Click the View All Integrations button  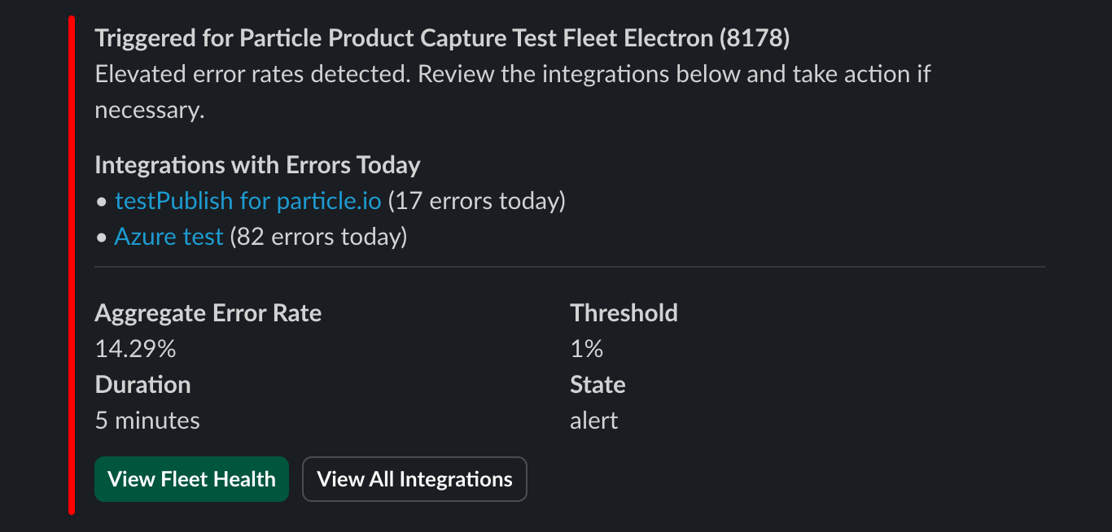[x=414, y=479]
